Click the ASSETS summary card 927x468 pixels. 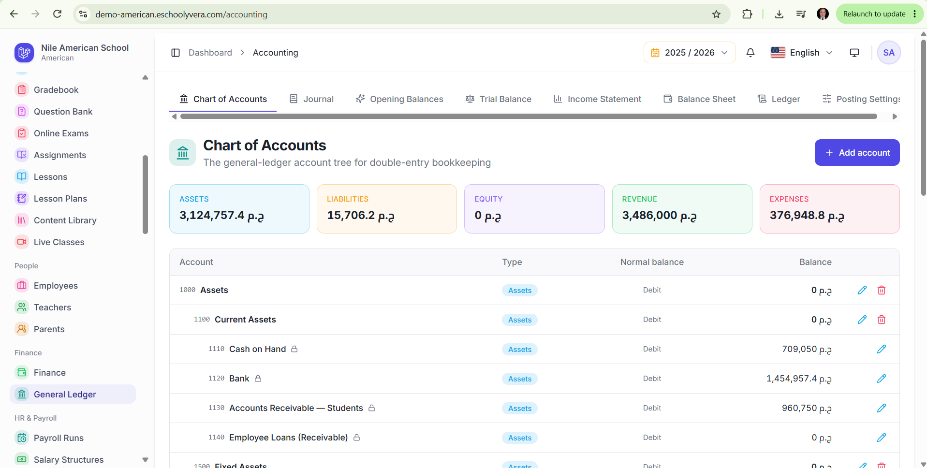click(239, 209)
